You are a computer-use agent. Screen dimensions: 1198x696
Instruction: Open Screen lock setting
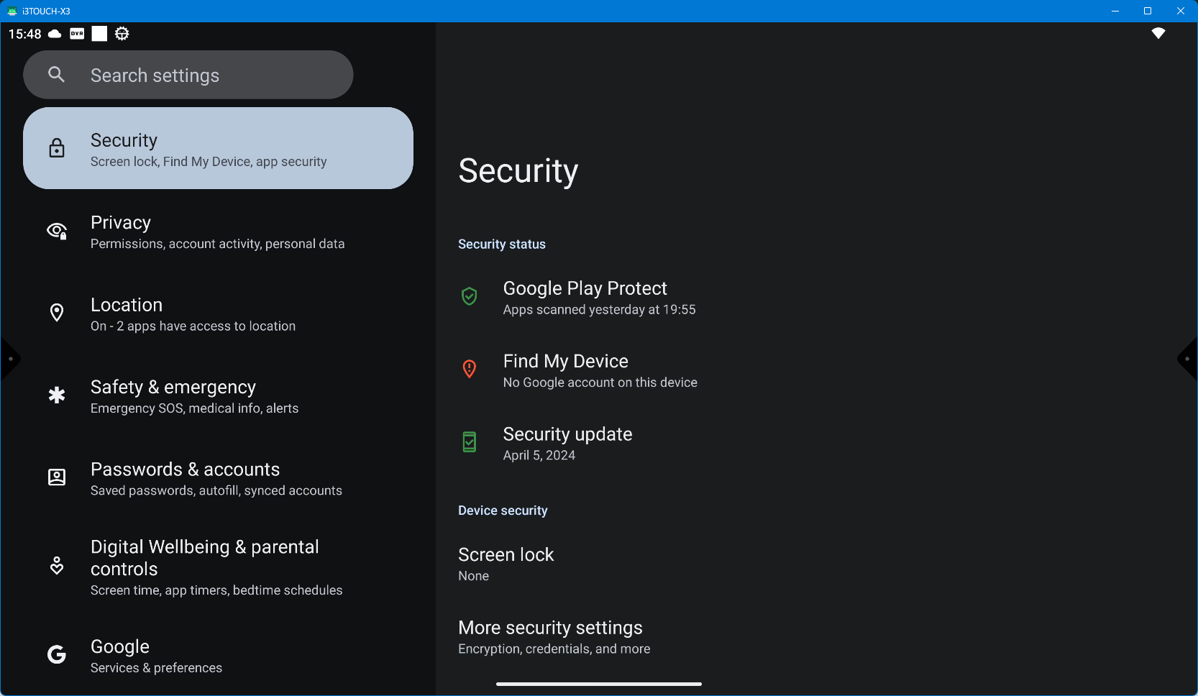coord(506,564)
